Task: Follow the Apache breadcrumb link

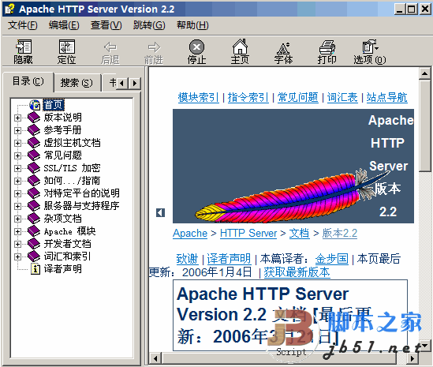Action: point(190,234)
